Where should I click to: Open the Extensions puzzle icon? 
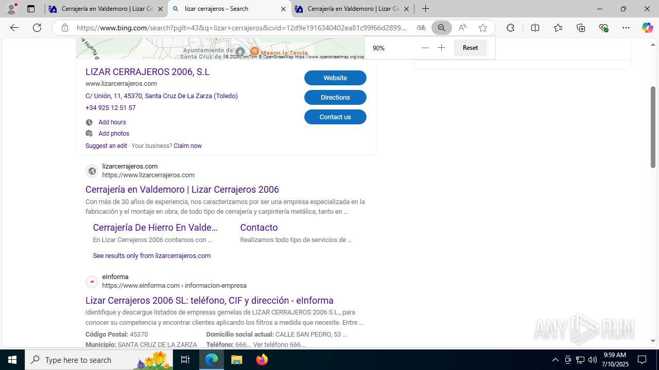(510, 28)
